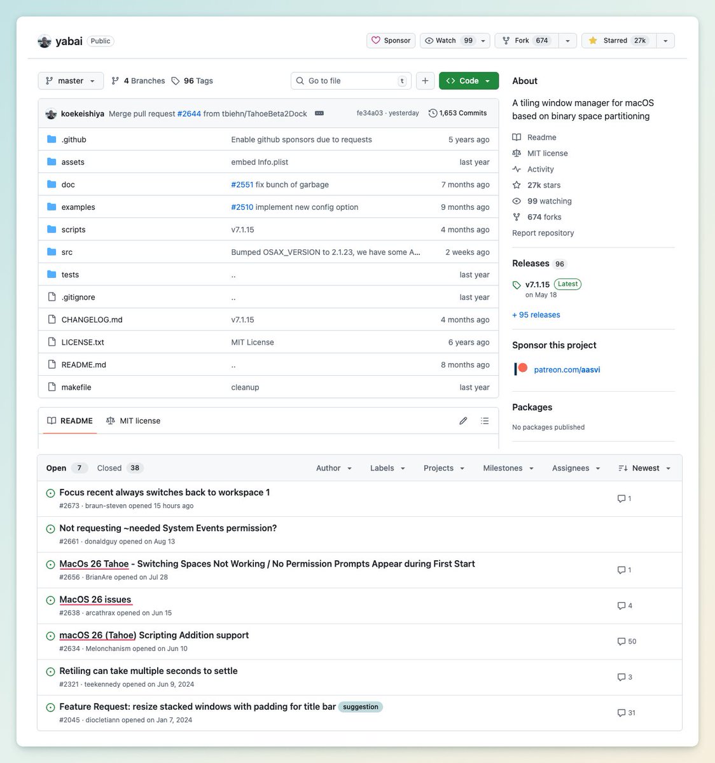Open the doc folder
The height and width of the screenshot is (763, 715).
click(68, 184)
